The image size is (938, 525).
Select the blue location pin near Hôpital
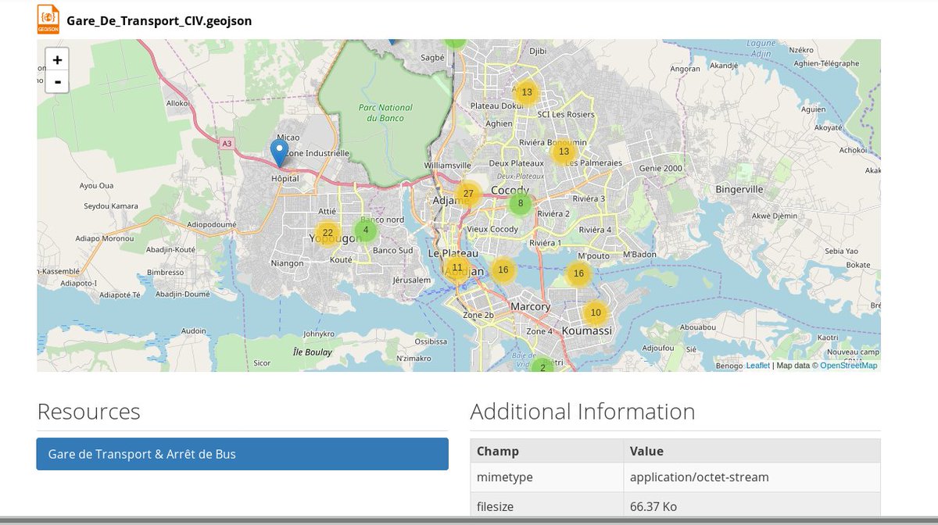coord(279,152)
